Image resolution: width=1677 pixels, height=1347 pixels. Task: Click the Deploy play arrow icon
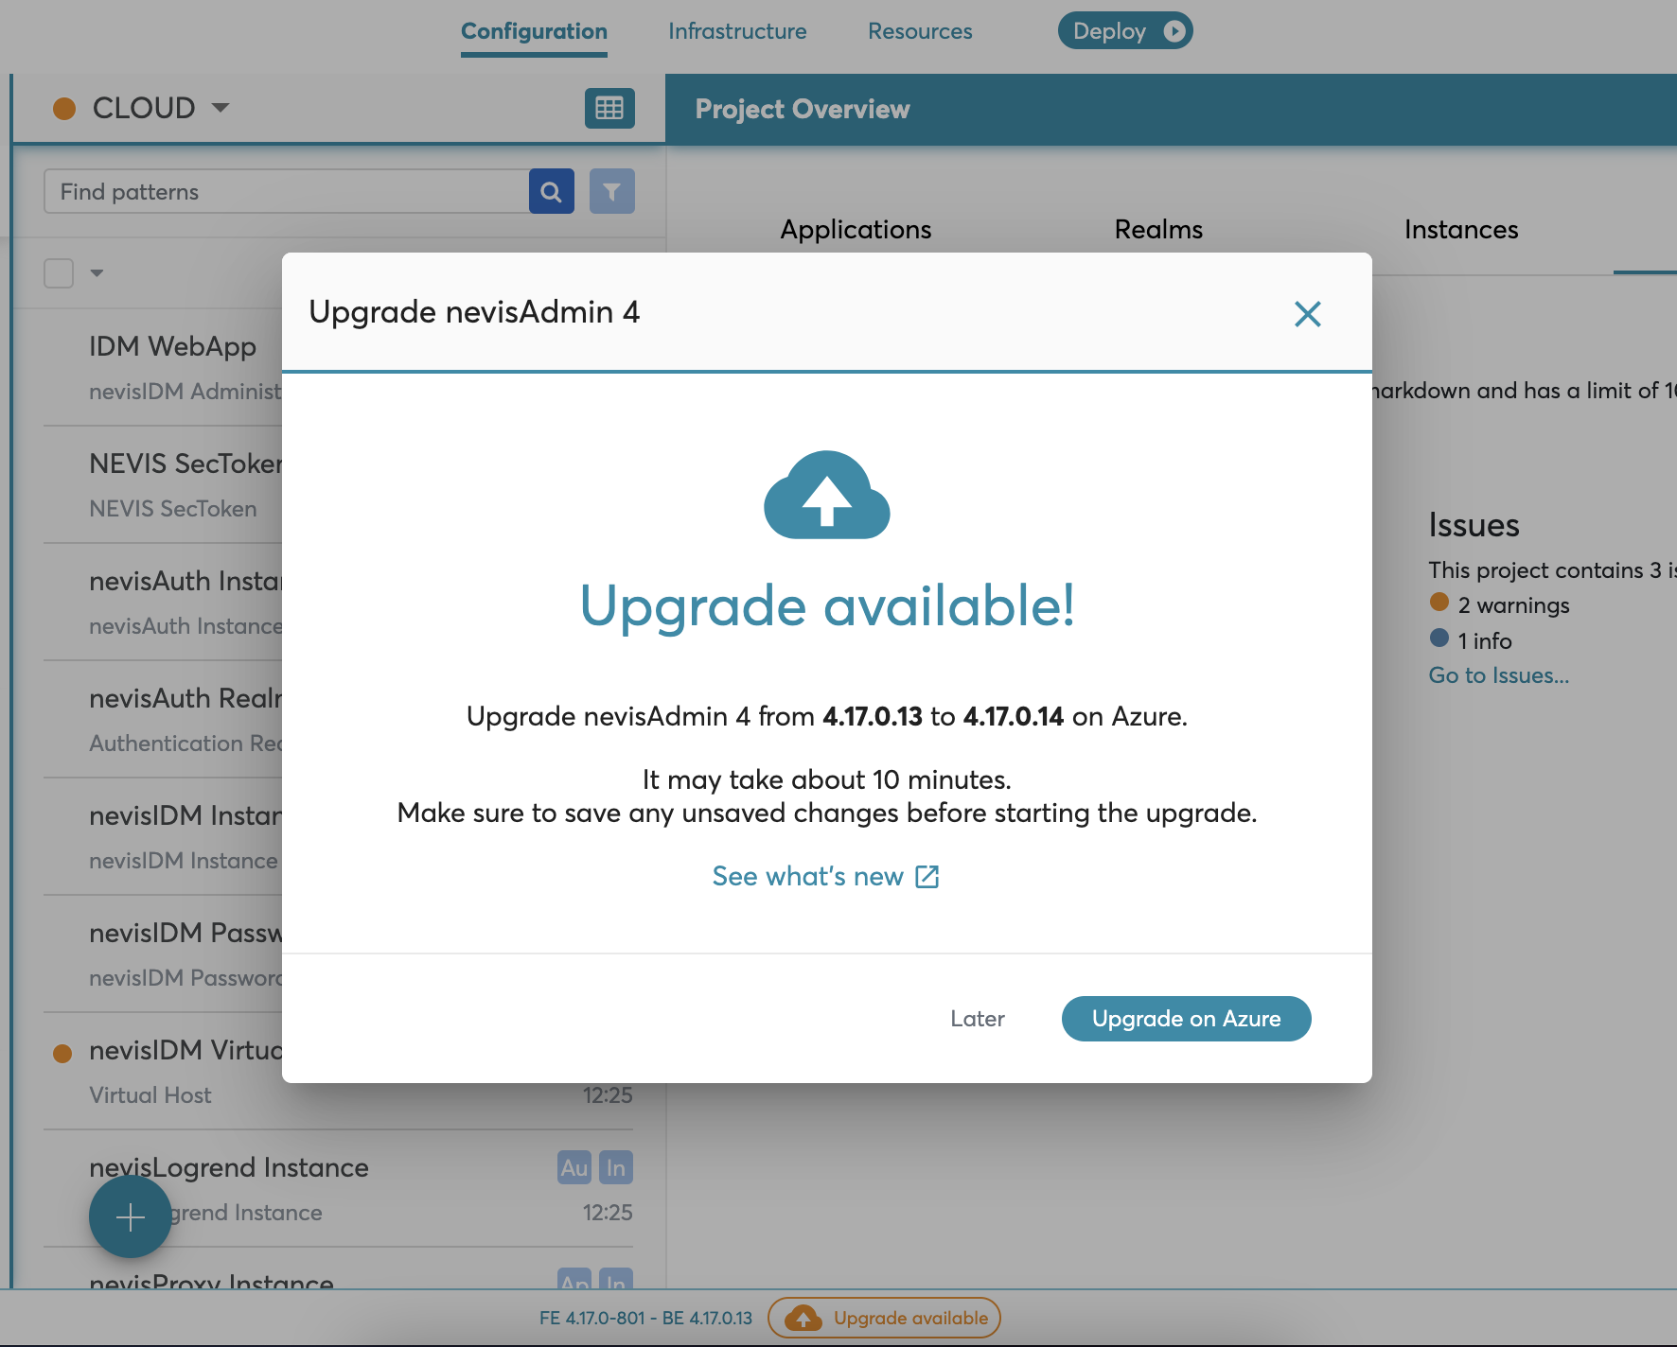pyautogui.click(x=1174, y=31)
